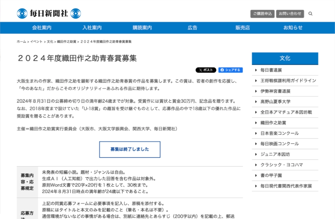Click arrow bullet beside 高野山夏季大学
Viewport: 335px width, 219px height.
(256, 102)
